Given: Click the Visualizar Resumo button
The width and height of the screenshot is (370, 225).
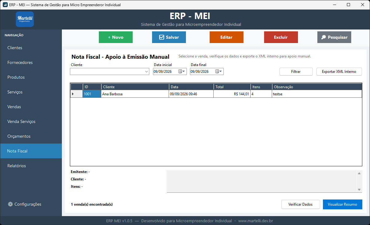Looking at the screenshot, I should click(x=343, y=204).
